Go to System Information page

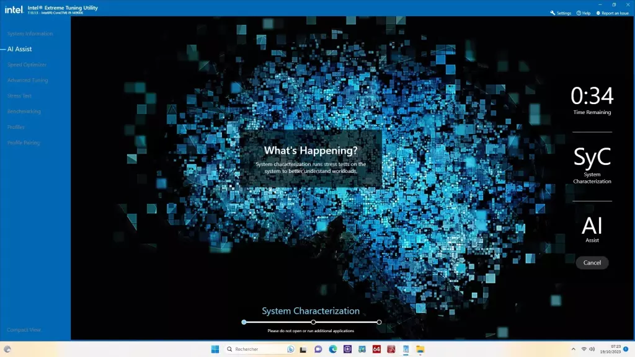[x=30, y=33]
